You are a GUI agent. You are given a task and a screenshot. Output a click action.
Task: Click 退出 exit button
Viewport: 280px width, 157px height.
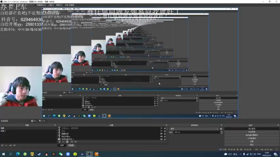point(252,144)
